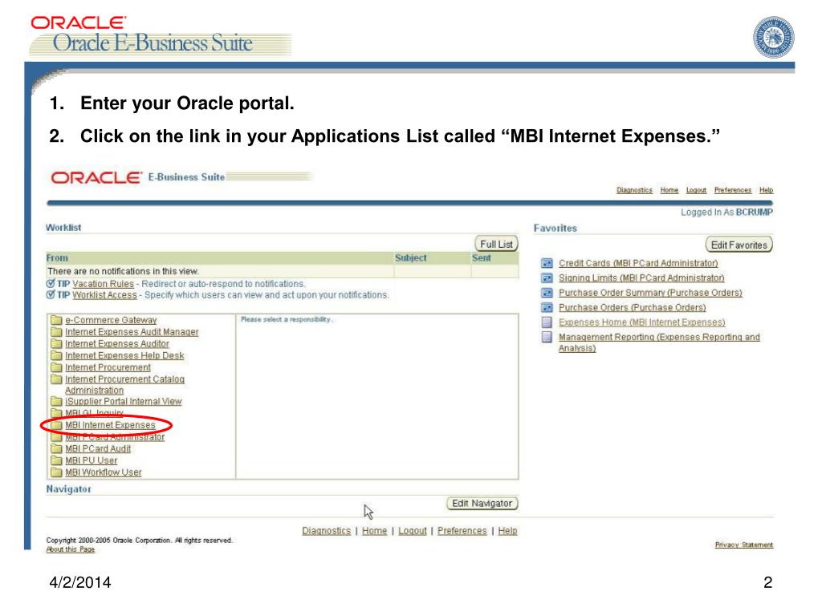Click the TIP checkmark icon for Vacation Rules
The height and width of the screenshot is (616, 822).
51,283
